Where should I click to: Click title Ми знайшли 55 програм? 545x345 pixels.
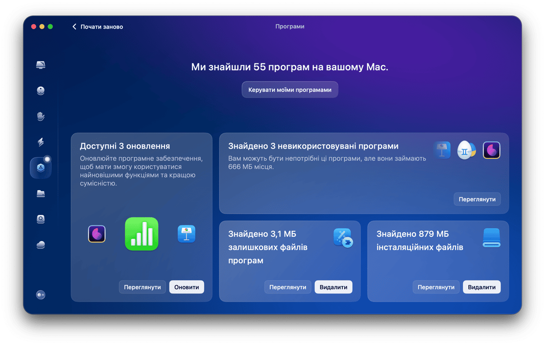click(x=290, y=67)
